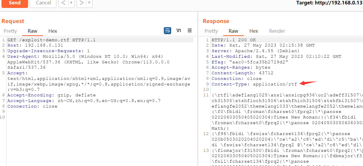Click the Content-Length: 43712 header
Screen dimensions: 363x166
243,73
